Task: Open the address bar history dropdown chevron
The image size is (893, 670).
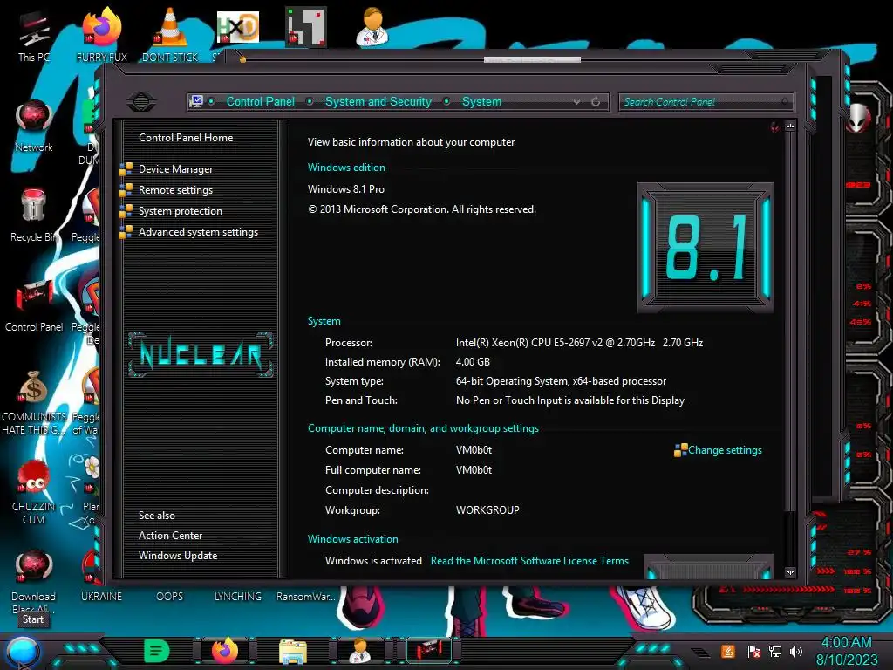Action: coord(577,101)
